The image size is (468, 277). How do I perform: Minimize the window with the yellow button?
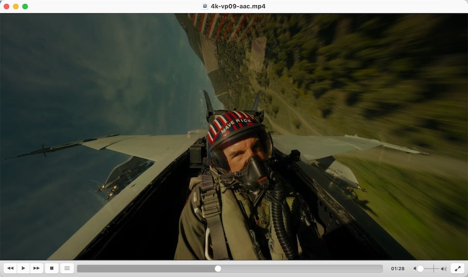[16, 6]
